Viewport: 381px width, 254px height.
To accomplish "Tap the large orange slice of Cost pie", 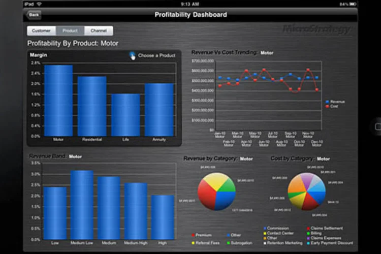I will click(x=297, y=183).
